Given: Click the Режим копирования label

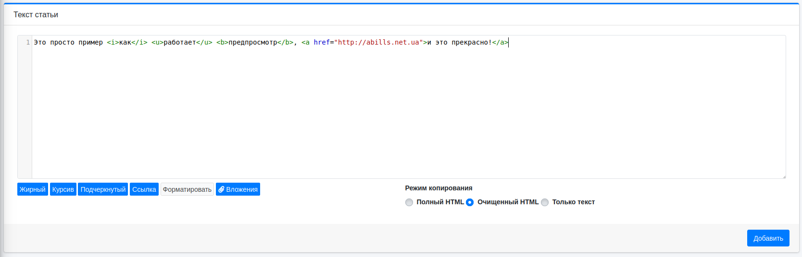Looking at the screenshot, I should click(x=439, y=188).
